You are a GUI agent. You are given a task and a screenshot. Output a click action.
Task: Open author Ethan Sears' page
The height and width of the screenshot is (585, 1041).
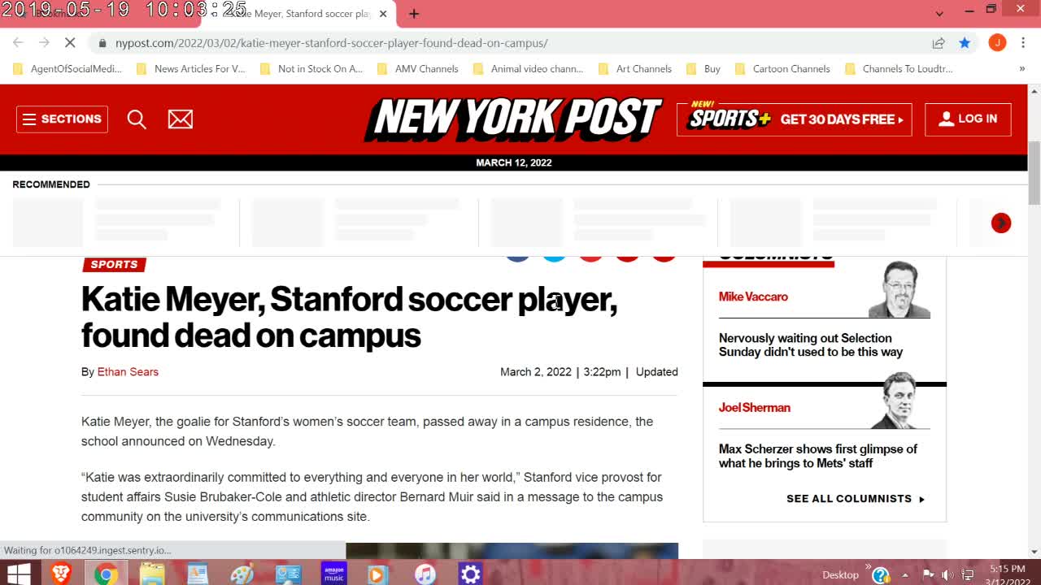click(x=128, y=371)
